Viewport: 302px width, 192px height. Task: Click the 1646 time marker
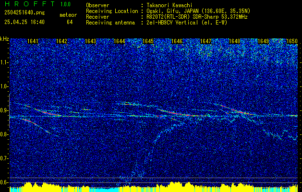[177, 41]
